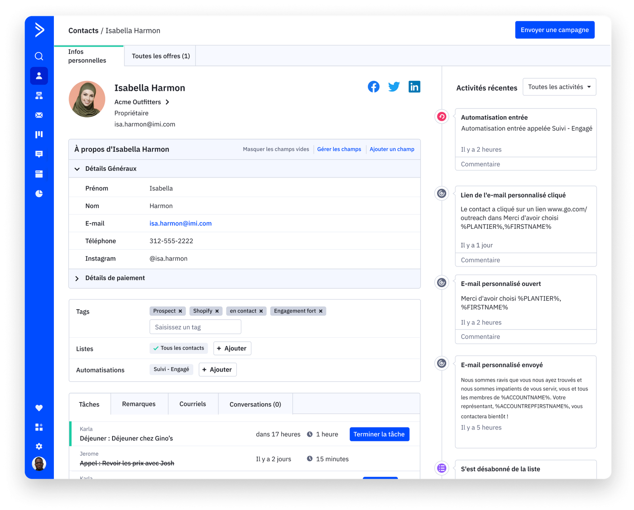Toggle the Tous les contacts list checkmark

tap(156, 348)
